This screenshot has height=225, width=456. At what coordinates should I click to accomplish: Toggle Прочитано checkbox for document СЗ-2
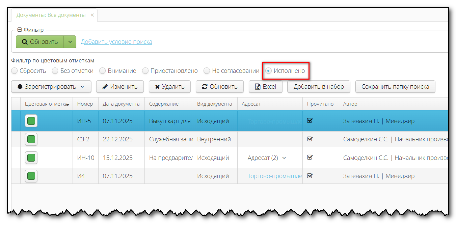310,139
